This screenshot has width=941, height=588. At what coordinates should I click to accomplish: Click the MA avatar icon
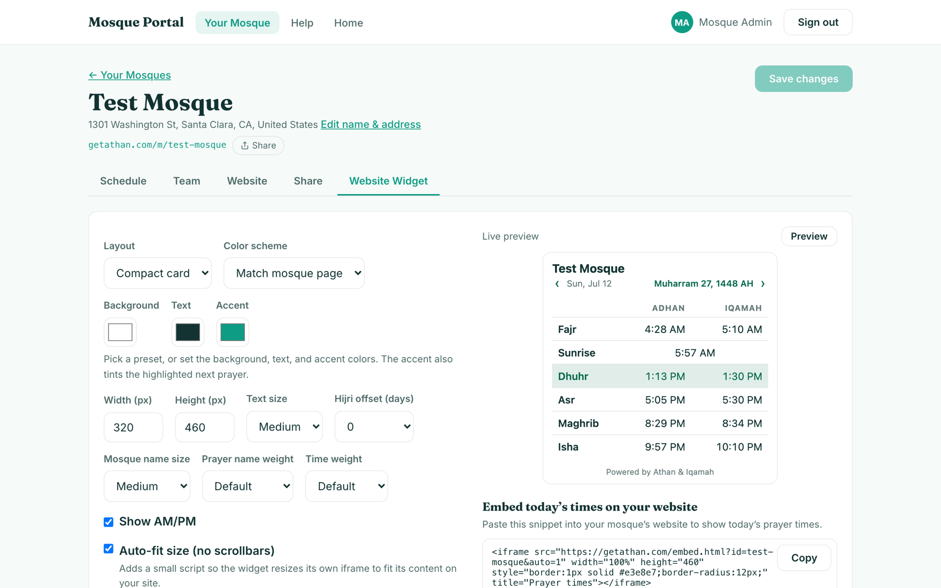682,22
